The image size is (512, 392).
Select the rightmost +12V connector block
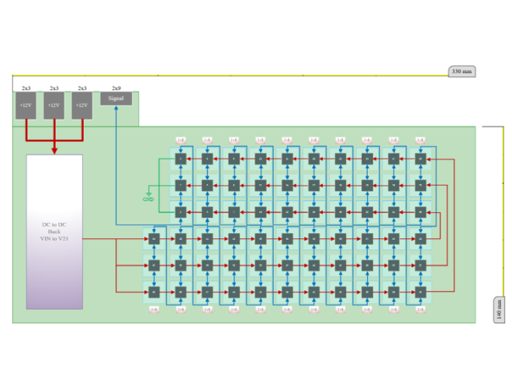point(81,105)
